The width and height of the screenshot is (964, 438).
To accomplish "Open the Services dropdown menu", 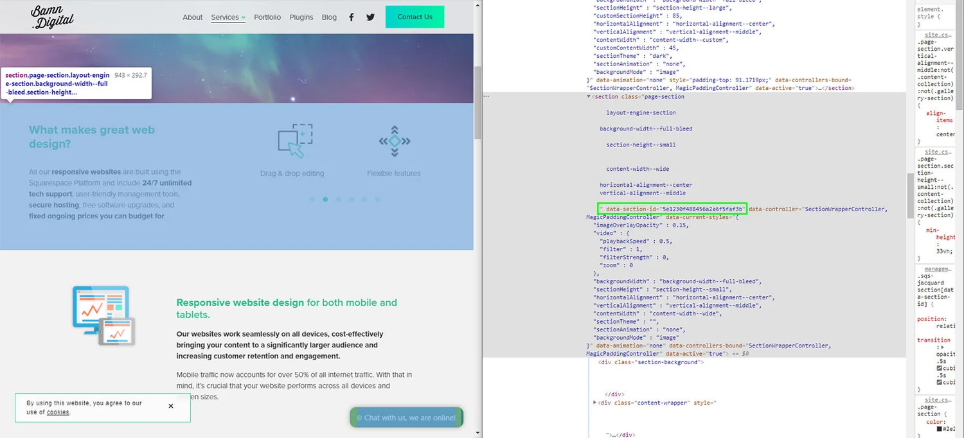I will click(x=228, y=17).
